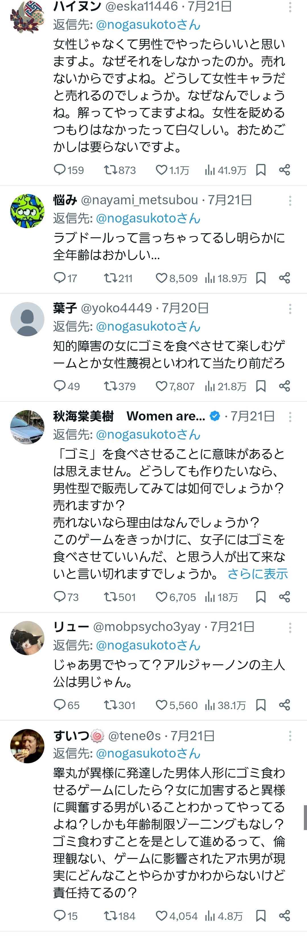This screenshot has height=937, width=307.
Task: Share 葉子's tweet
Action: (x=285, y=386)
